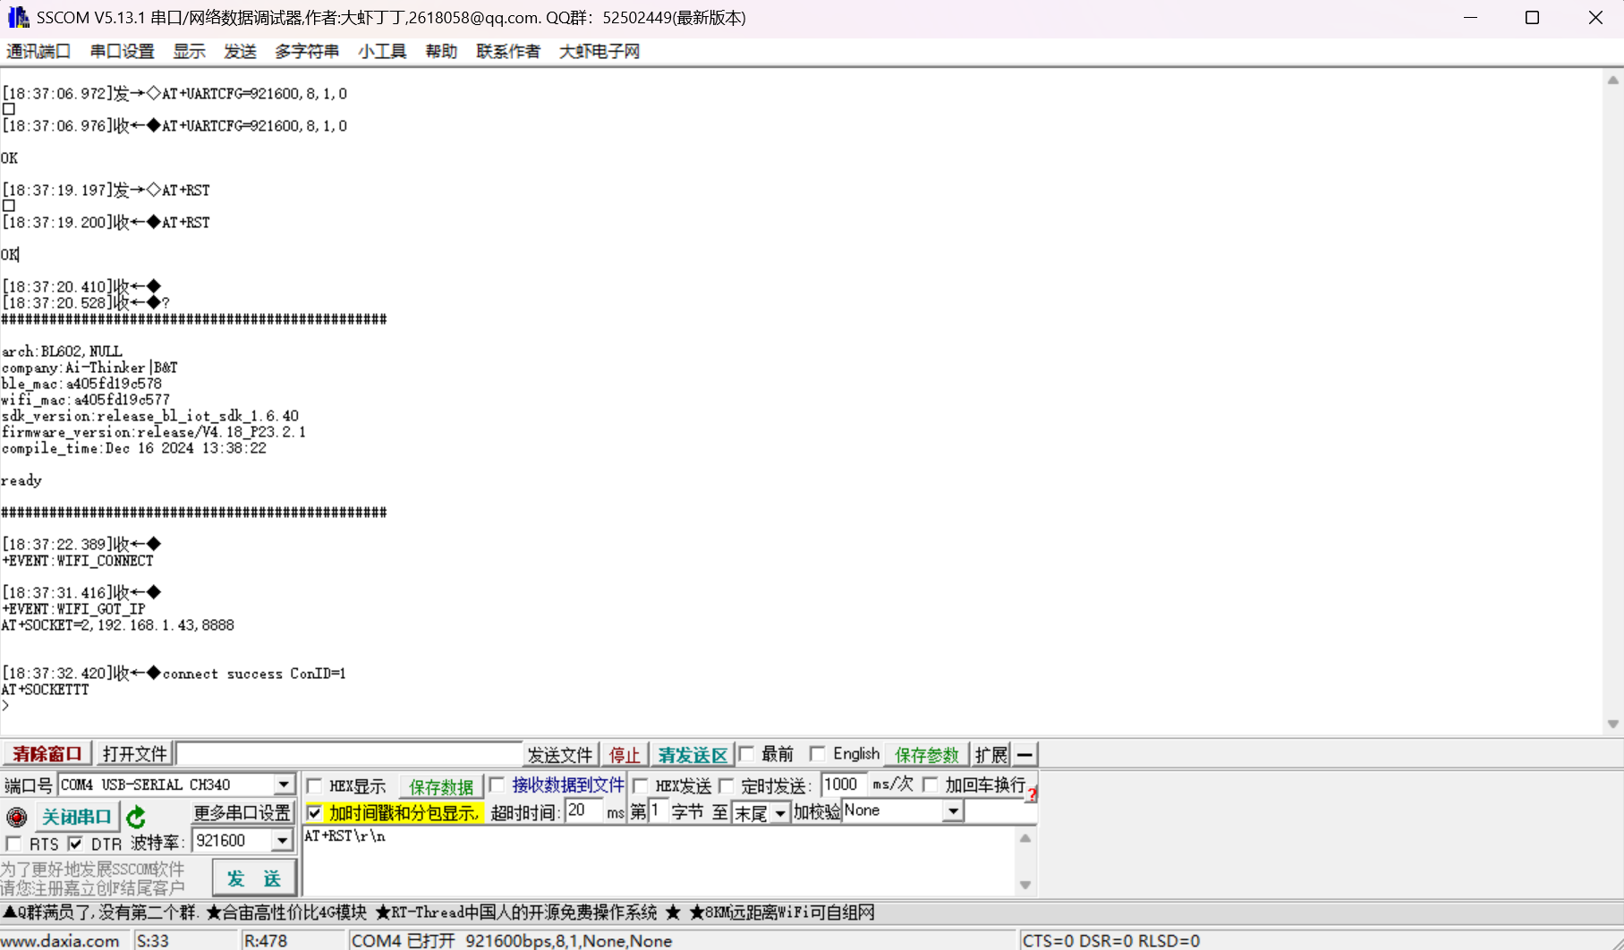Click the 更多串口设置 button
Image resolution: width=1624 pixels, height=950 pixels.
coord(242,813)
